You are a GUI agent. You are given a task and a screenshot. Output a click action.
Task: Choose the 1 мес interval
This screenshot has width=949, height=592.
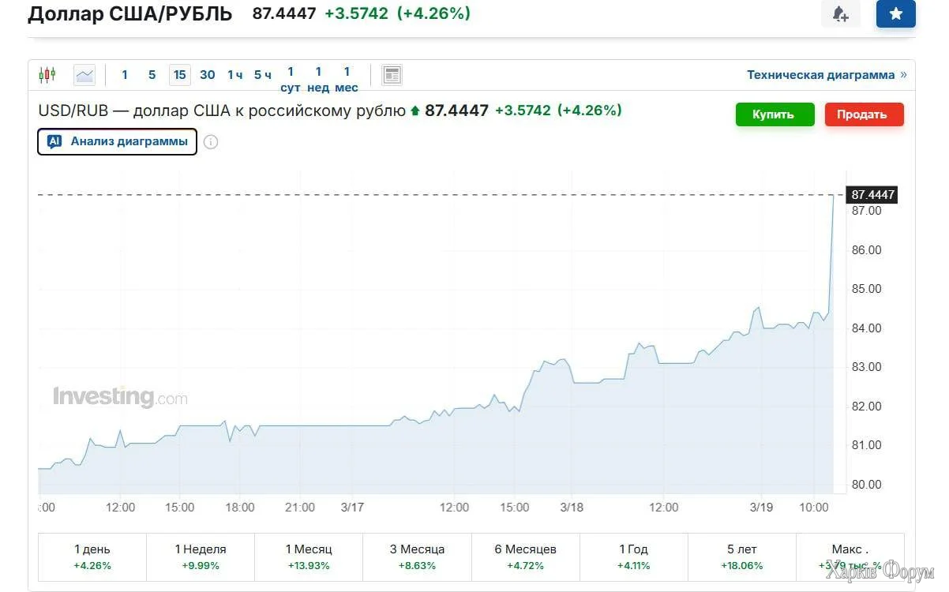point(346,79)
